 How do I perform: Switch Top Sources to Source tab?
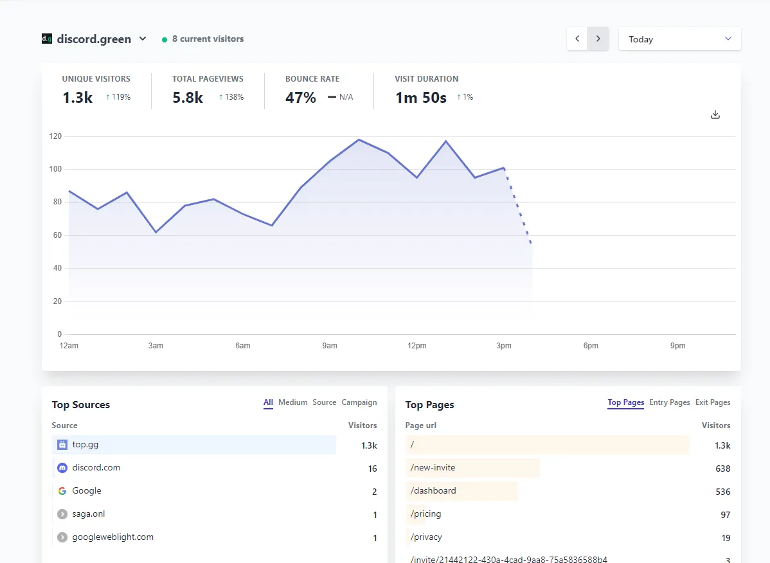(324, 402)
